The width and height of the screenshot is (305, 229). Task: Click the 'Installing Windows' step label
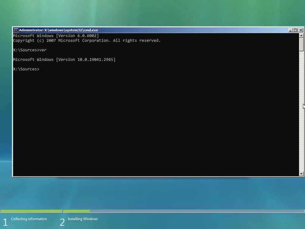pyautogui.click(x=83, y=219)
